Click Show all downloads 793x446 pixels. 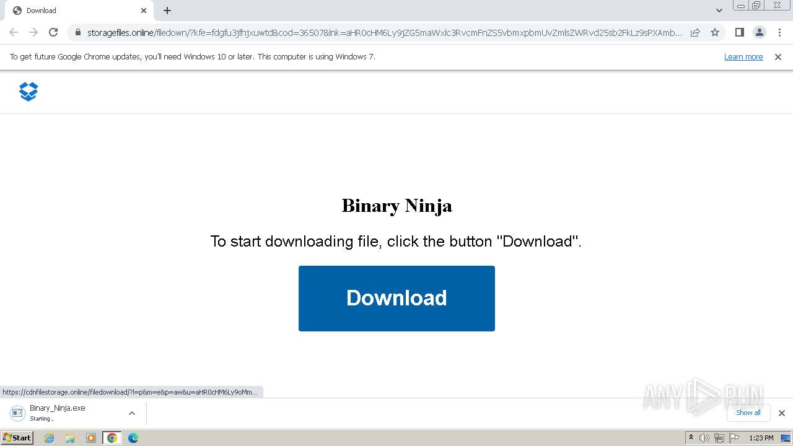point(748,413)
